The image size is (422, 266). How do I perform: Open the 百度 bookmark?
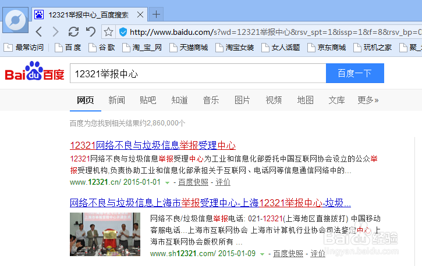pyautogui.click(x=68, y=48)
